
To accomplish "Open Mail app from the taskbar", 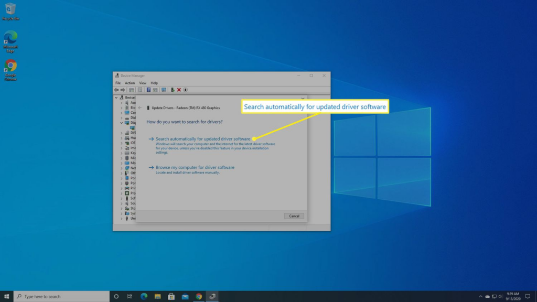I will [x=185, y=296].
